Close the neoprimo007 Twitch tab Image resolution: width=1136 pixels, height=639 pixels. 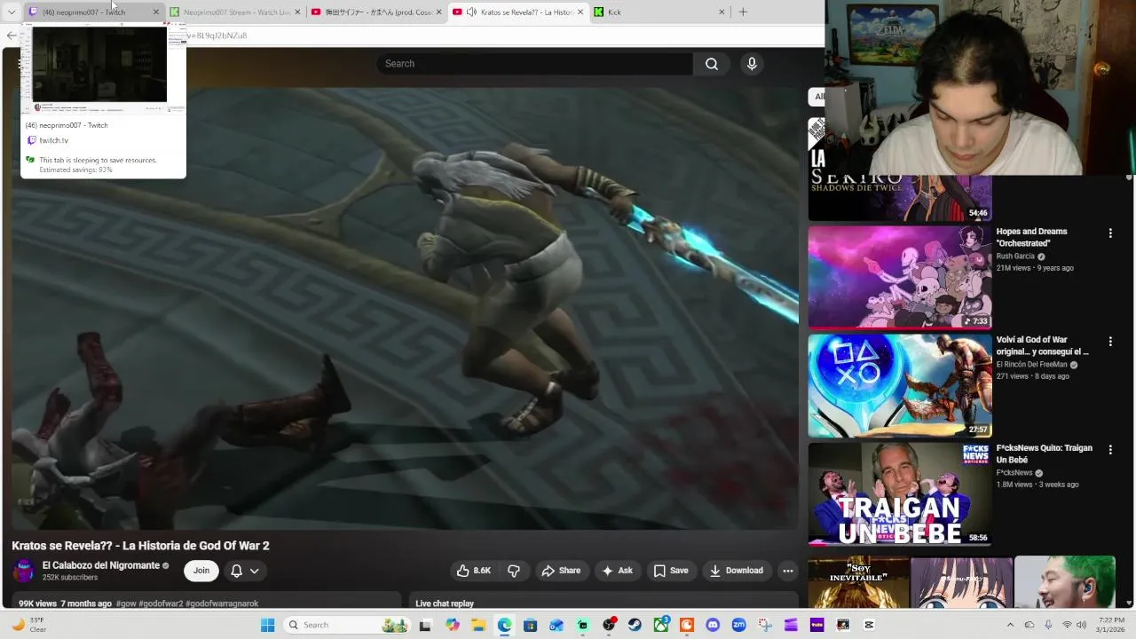coord(156,12)
